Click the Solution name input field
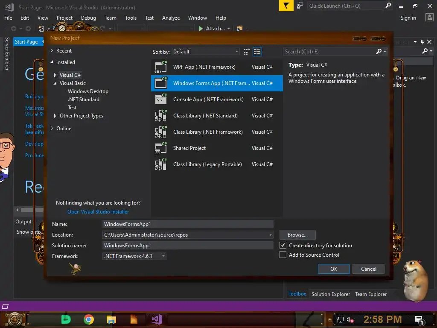Image resolution: width=437 pixels, height=328 pixels. point(188,246)
